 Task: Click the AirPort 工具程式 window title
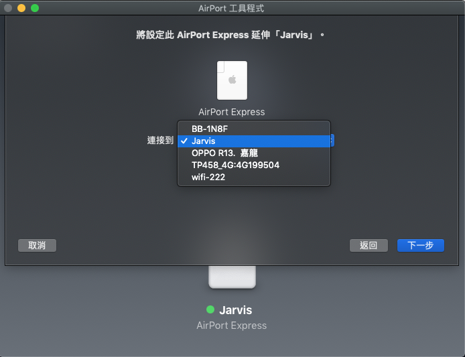[x=231, y=8]
